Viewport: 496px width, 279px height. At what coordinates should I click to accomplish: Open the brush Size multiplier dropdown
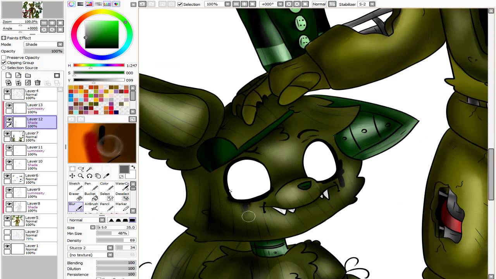pyautogui.click(x=93, y=227)
